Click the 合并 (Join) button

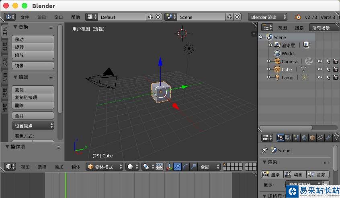[33, 116]
